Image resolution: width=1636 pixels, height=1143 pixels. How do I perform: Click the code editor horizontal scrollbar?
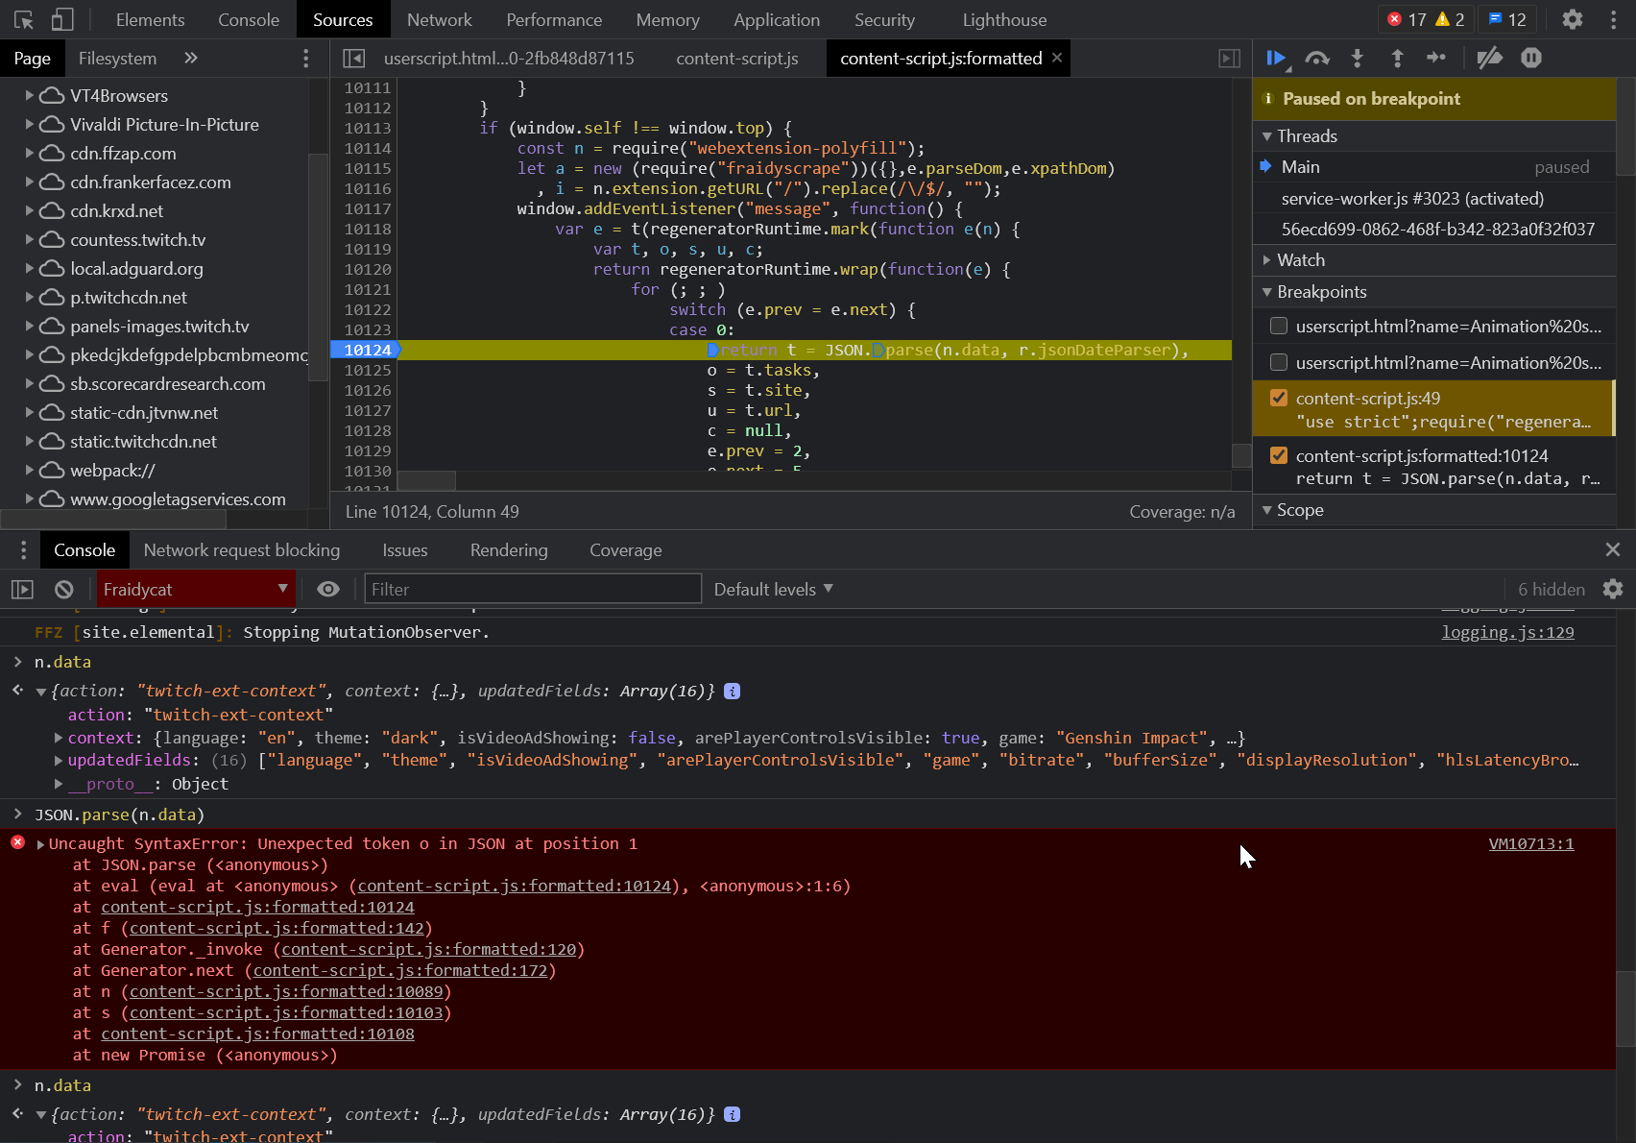tap(426, 479)
